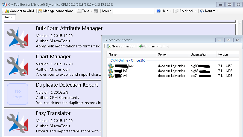Click the XrmToolBox app icon in title bar
Screen dimensions: 243x137
click(x=4, y=4)
